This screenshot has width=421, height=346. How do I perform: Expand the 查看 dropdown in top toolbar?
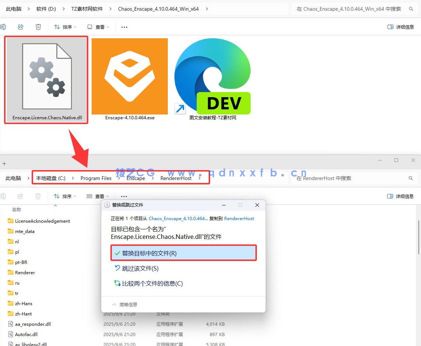(x=98, y=27)
